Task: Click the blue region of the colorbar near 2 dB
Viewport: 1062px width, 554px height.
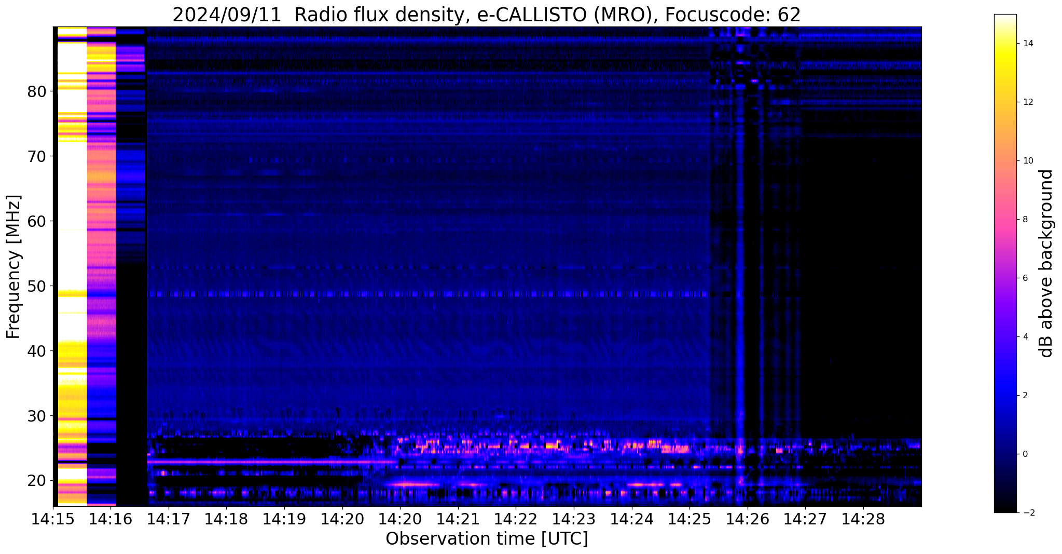Action: click(1005, 396)
